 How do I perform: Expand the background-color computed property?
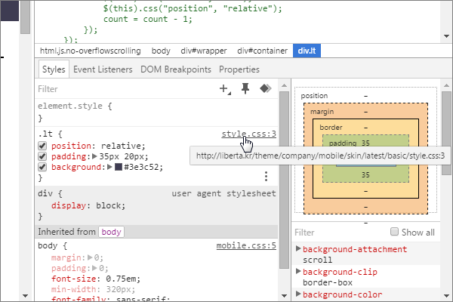click(x=298, y=294)
